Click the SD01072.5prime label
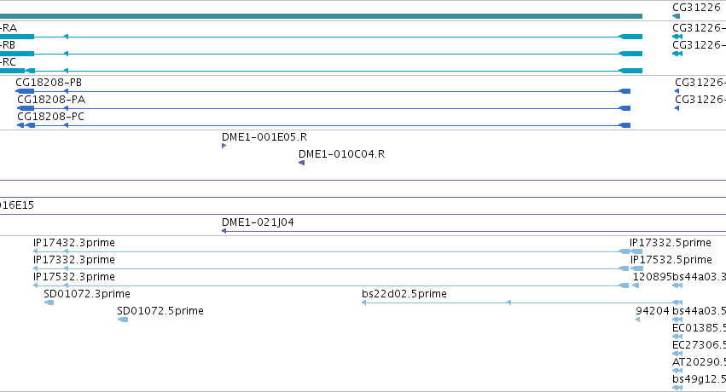This screenshot has width=726, height=392. (160, 311)
